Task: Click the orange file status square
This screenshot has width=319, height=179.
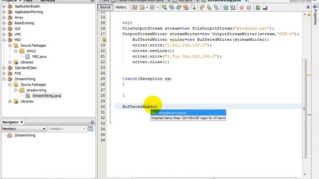Action: [x=309, y=15]
